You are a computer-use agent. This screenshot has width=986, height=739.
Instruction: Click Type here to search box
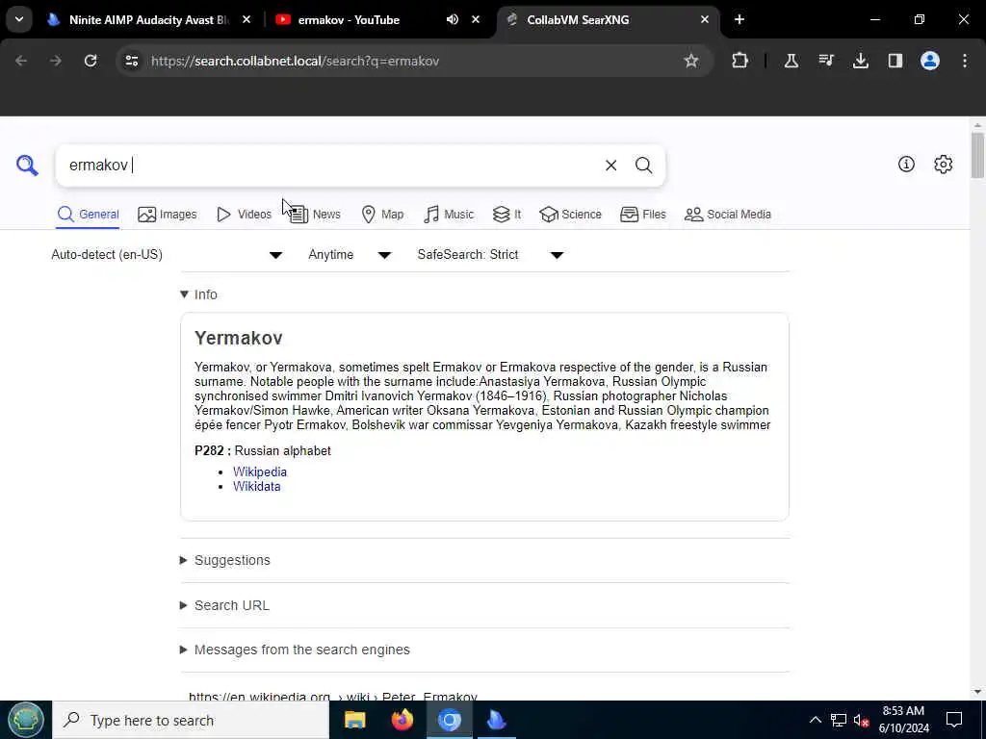pos(191,720)
